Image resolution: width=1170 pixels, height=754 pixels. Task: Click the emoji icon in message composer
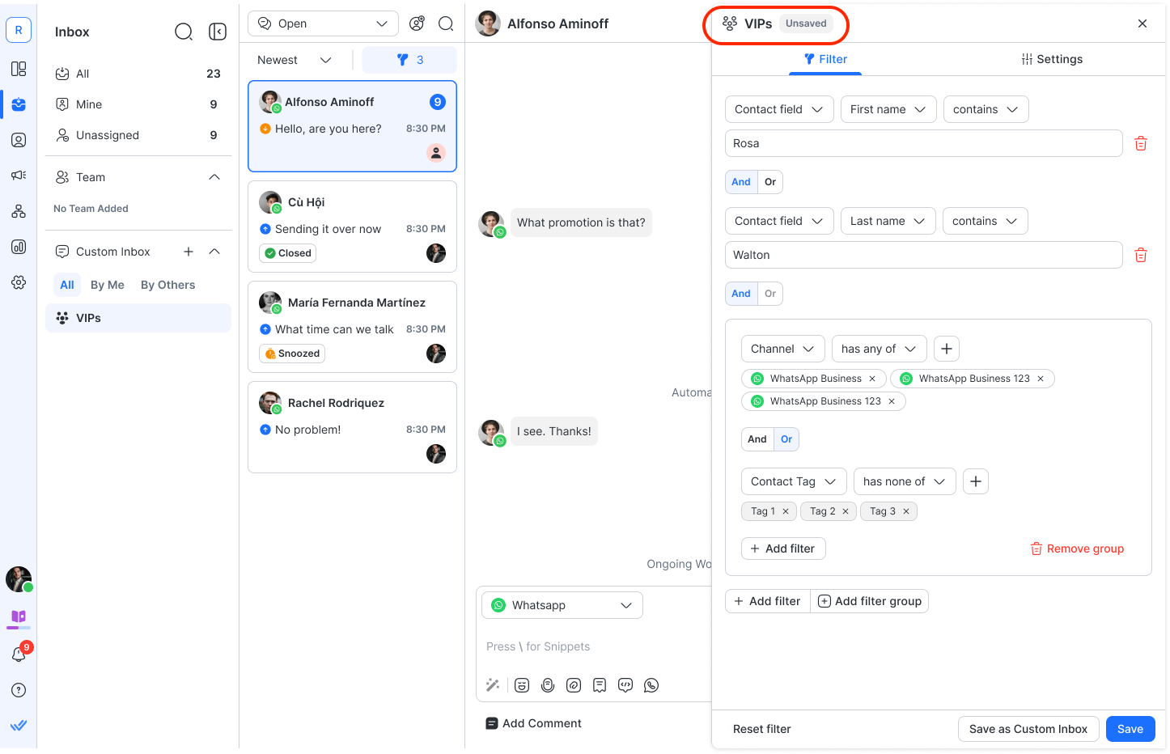tap(522, 685)
